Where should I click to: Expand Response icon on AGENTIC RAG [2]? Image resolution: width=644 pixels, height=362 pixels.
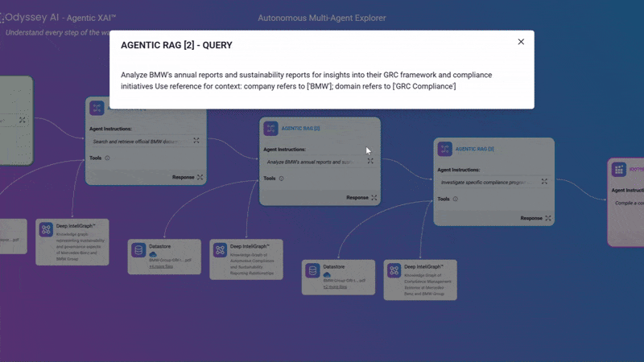click(374, 198)
